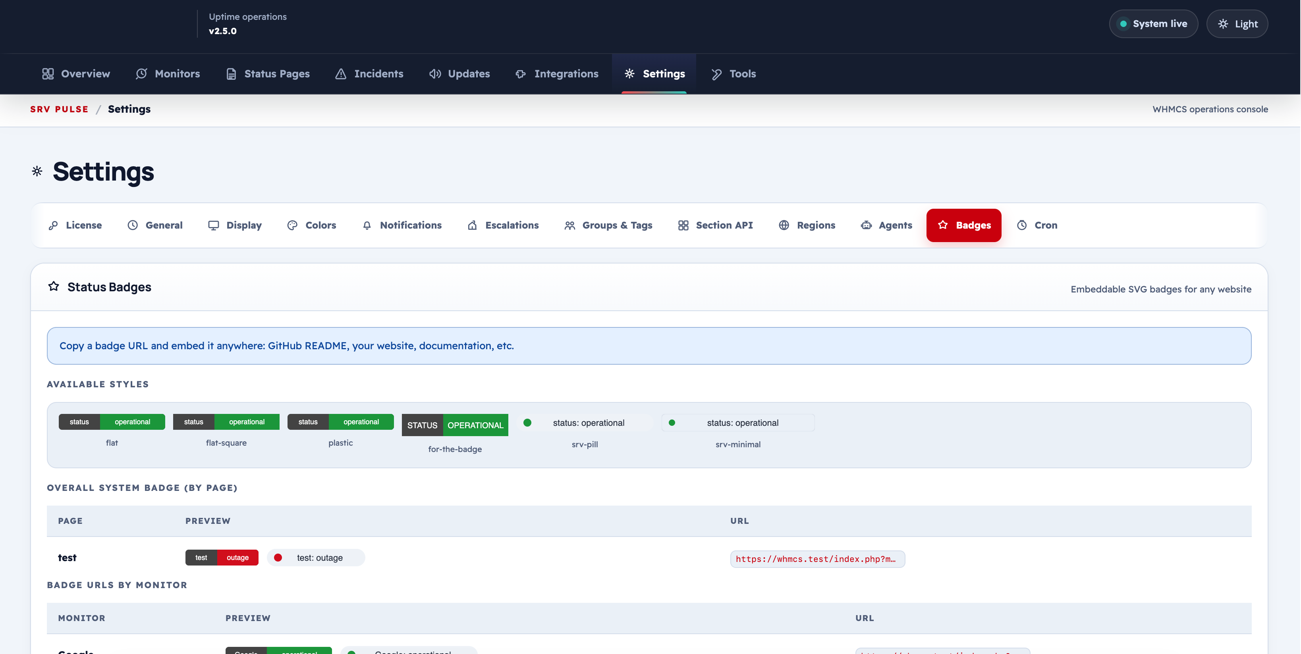Click the Monitors stopwatch icon
This screenshot has height=654, width=1301.
(x=141, y=74)
